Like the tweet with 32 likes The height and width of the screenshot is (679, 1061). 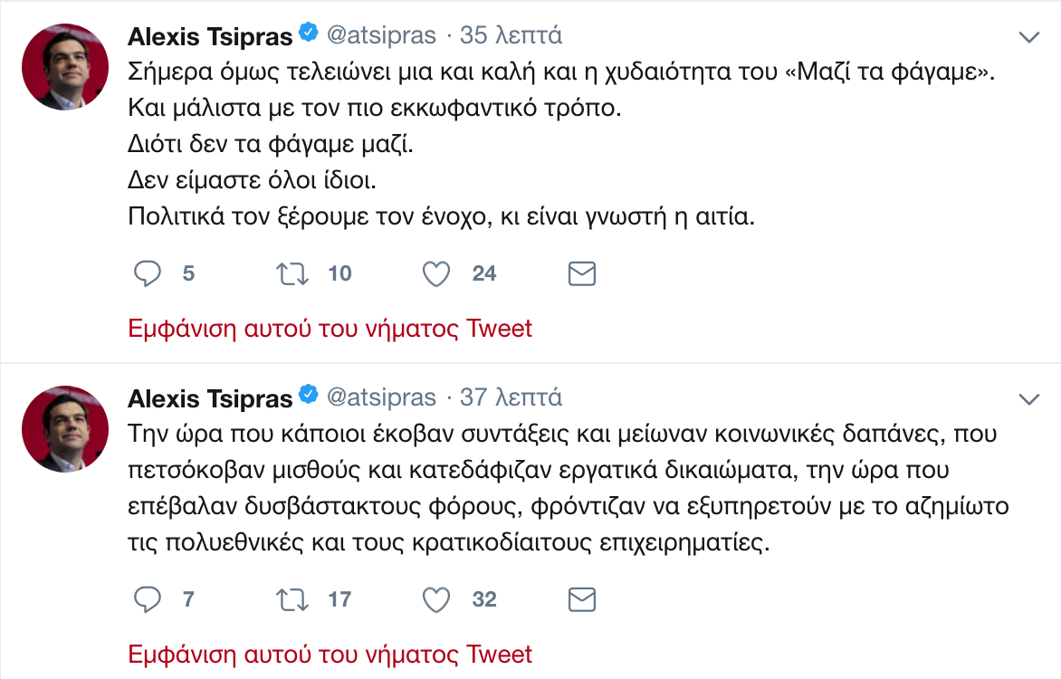coord(437,599)
